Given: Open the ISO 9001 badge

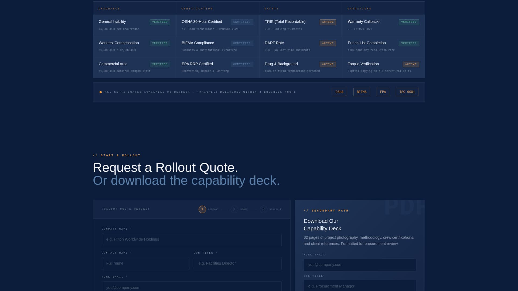Looking at the screenshot, I should point(407,92).
